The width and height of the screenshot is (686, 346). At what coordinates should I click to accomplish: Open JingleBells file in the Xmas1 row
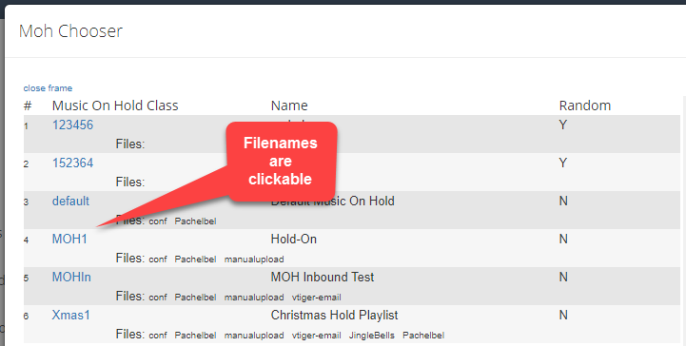(x=371, y=336)
